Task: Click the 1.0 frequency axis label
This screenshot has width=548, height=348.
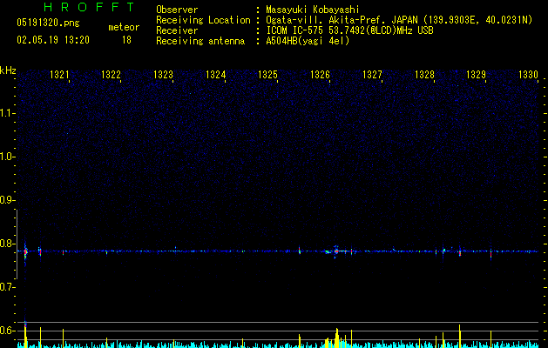Action: click(7, 157)
